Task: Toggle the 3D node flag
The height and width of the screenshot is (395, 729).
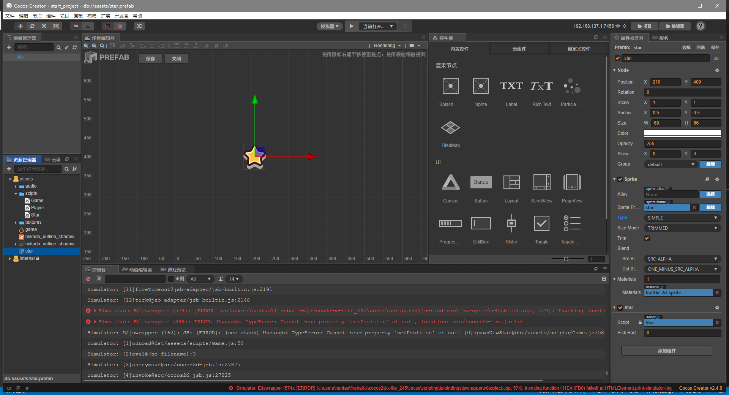Action: [716, 58]
